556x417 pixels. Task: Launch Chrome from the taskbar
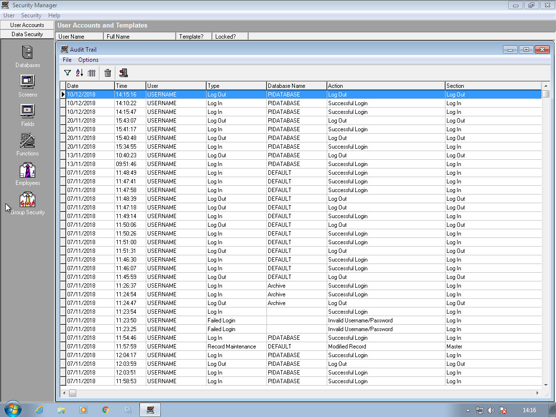(x=106, y=409)
